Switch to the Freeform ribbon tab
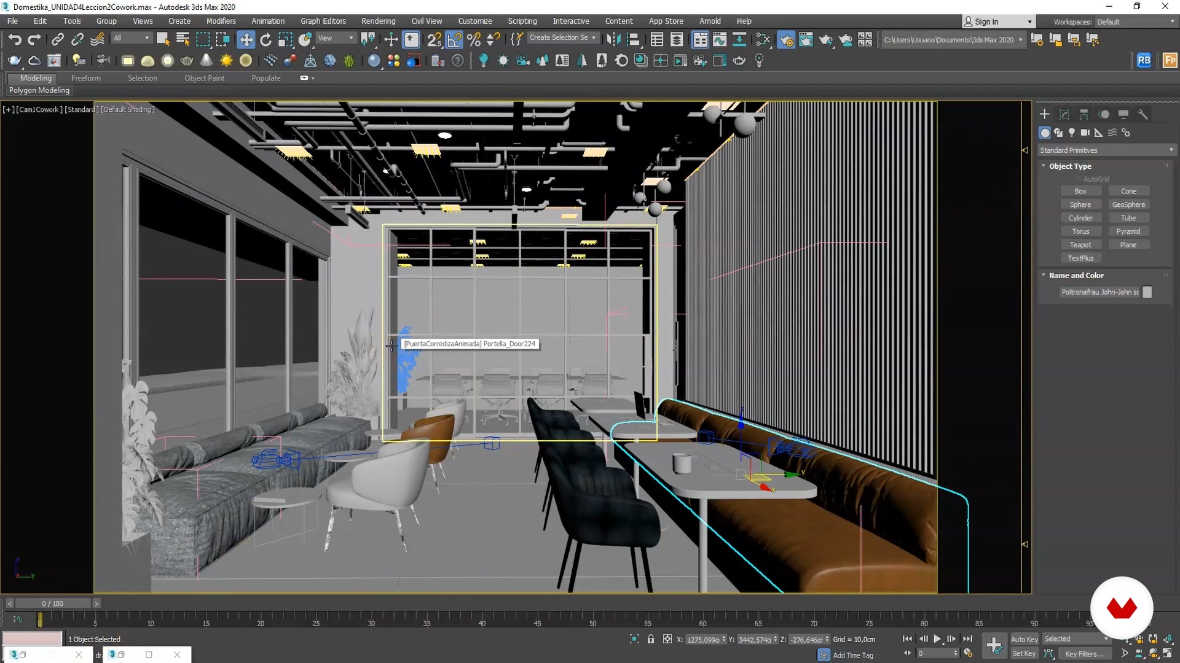Viewport: 1180px width, 663px height. click(x=85, y=78)
